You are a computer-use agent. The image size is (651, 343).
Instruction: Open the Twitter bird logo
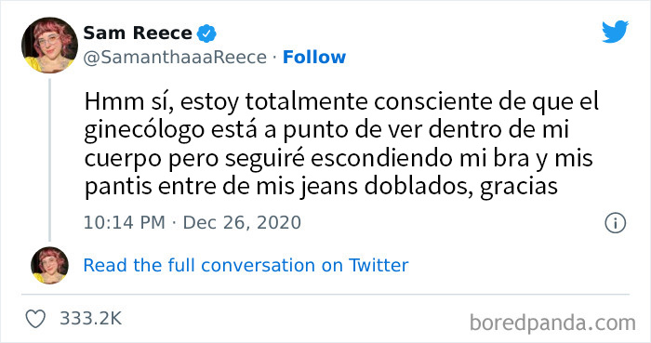point(615,32)
